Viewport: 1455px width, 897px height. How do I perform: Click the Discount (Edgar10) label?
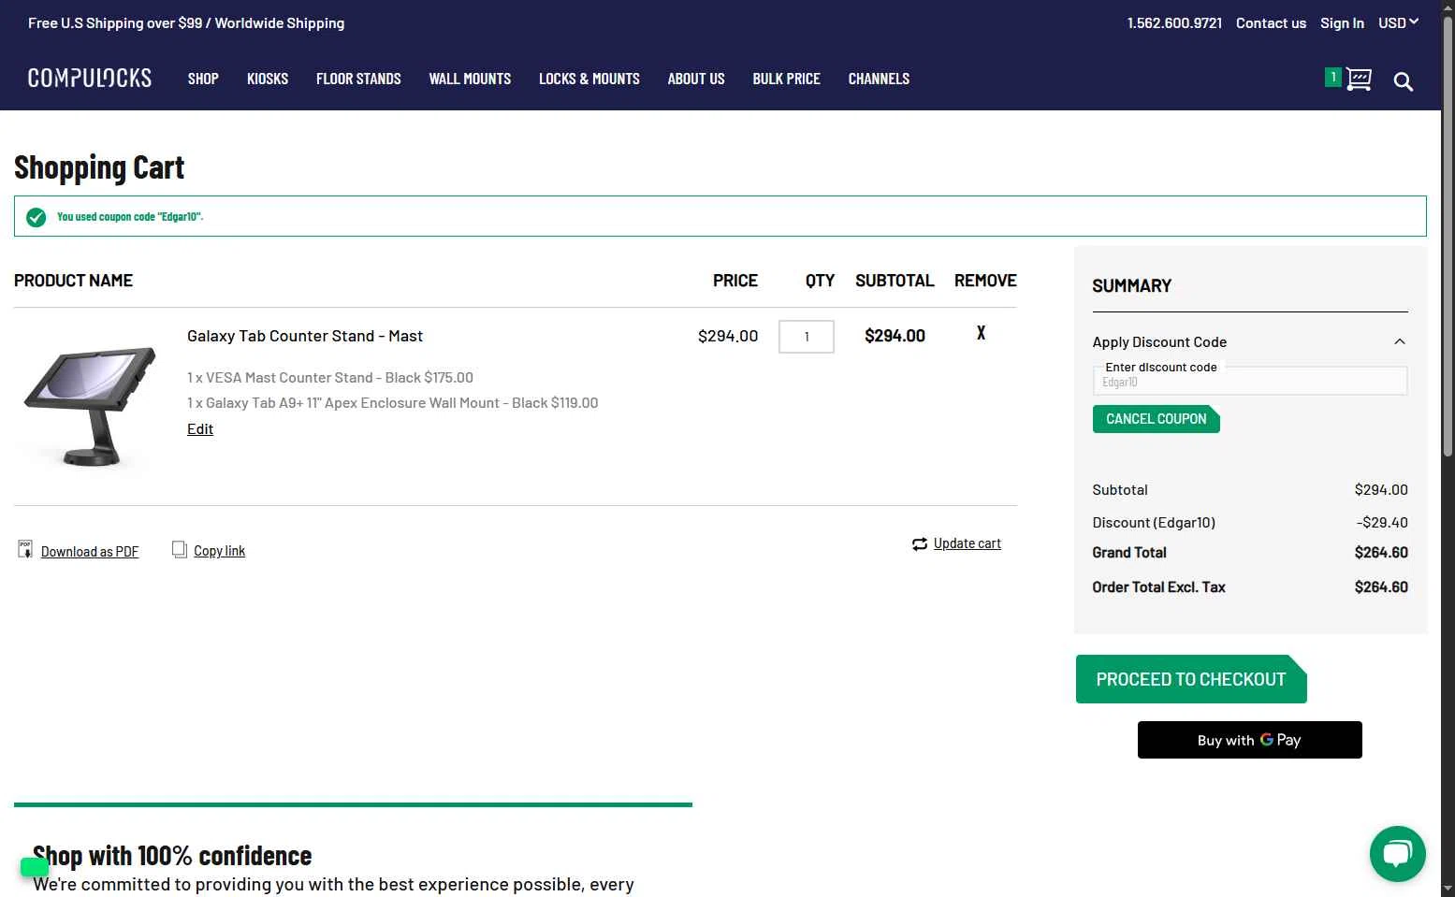pos(1154,523)
